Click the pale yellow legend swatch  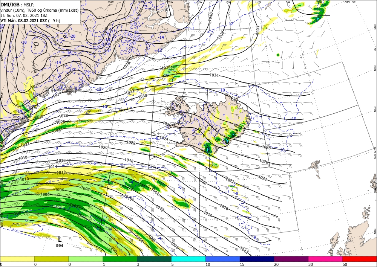(x=17, y=259)
